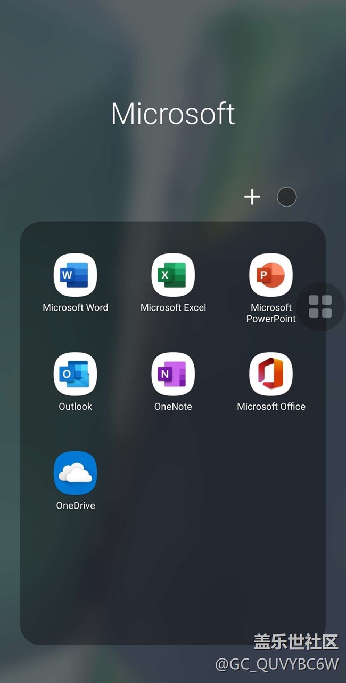
Task: Click the "OneDrive" text label
Action: click(75, 505)
